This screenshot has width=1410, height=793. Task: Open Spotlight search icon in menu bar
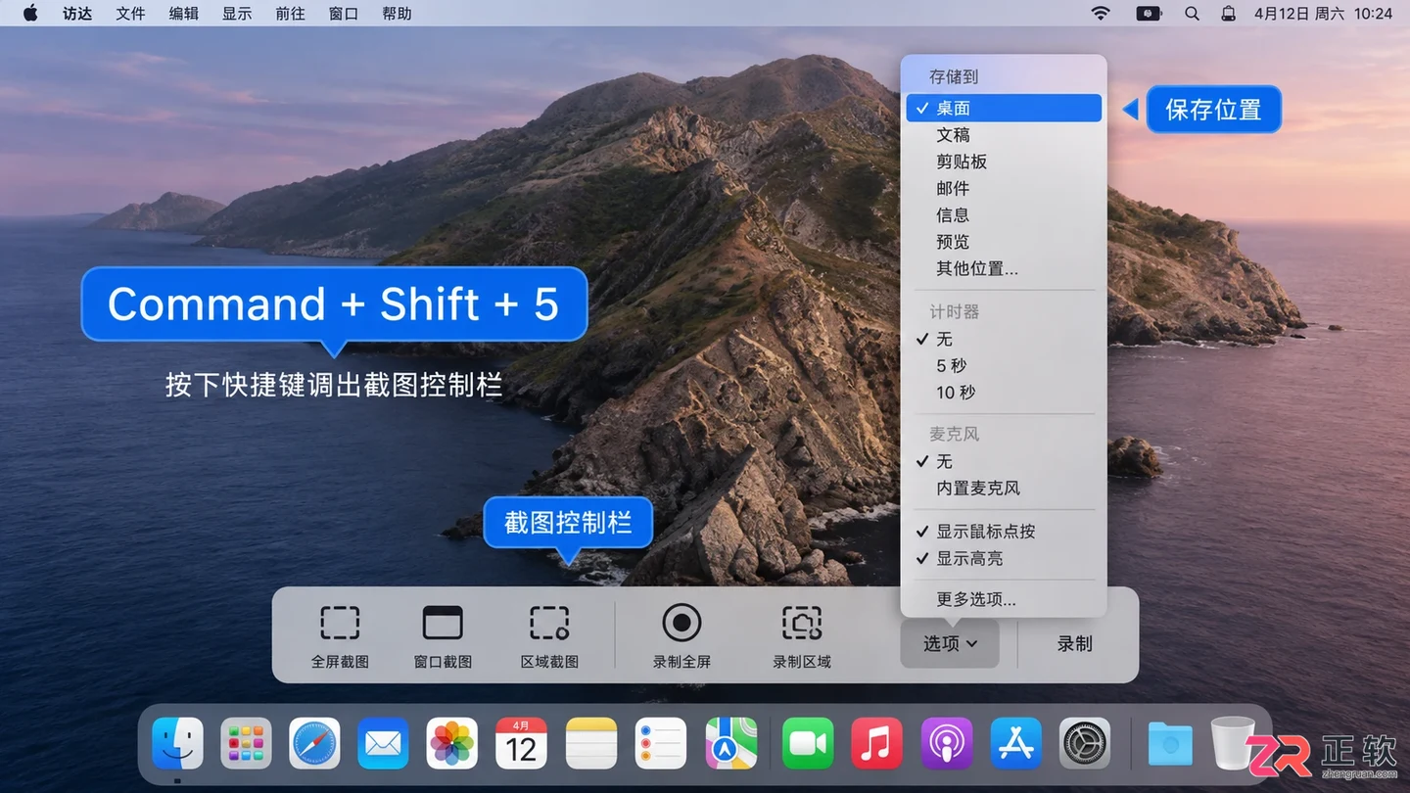(1192, 14)
